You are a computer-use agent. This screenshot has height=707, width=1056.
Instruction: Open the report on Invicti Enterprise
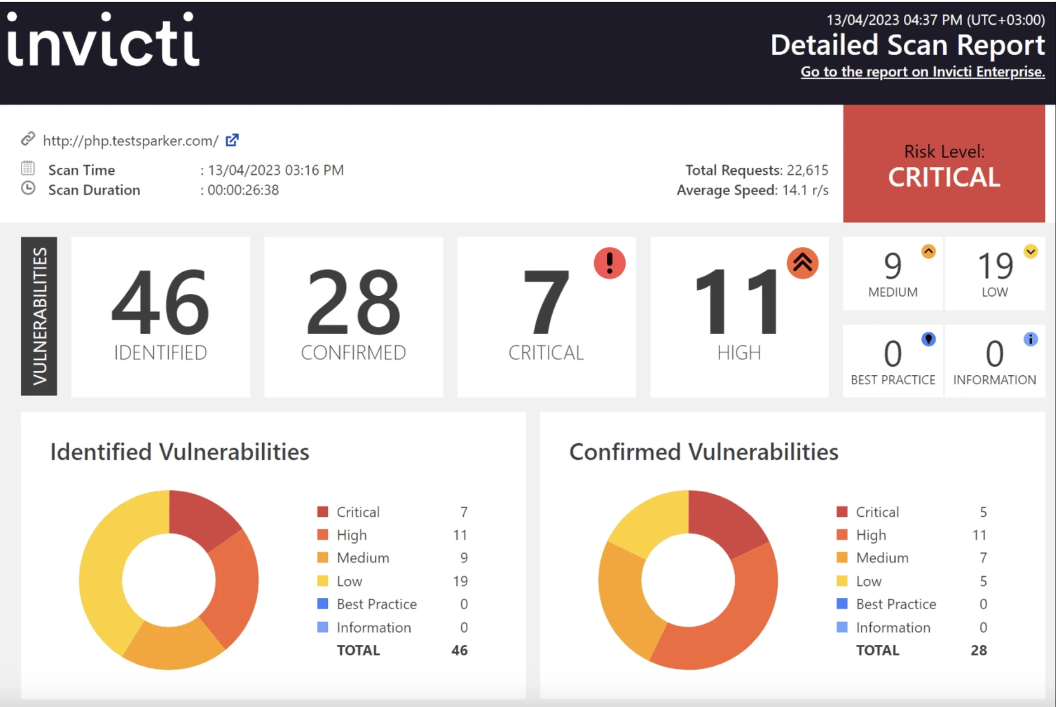pyautogui.click(x=923, y=72)
